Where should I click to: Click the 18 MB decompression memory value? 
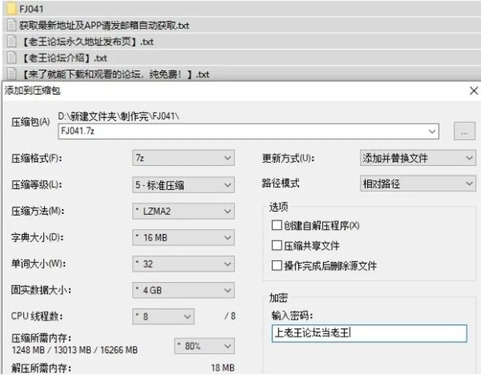(x=222, y=367)
